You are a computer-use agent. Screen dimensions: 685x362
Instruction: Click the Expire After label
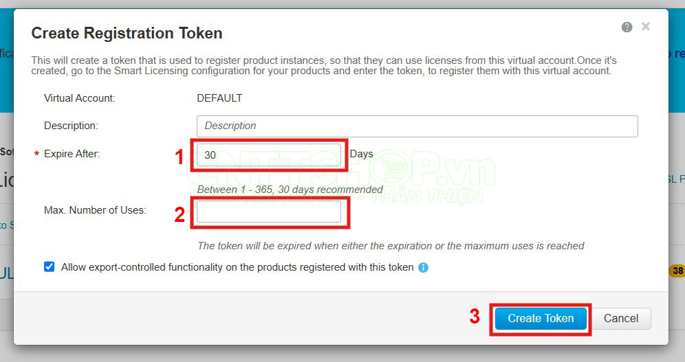point(72,155)
